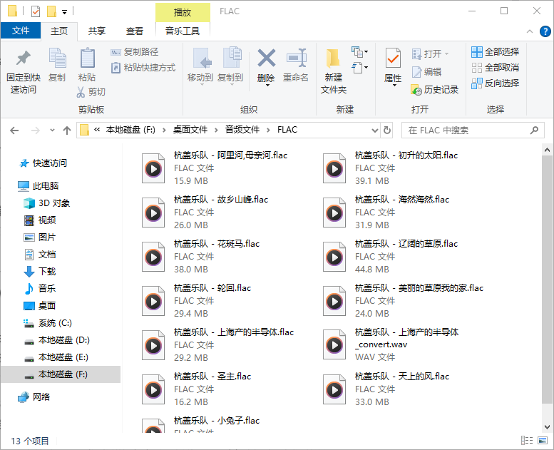
Task: Open the Delete (删除) dropdown arrow
Action: pyautogui.click(x=267, y=85)
